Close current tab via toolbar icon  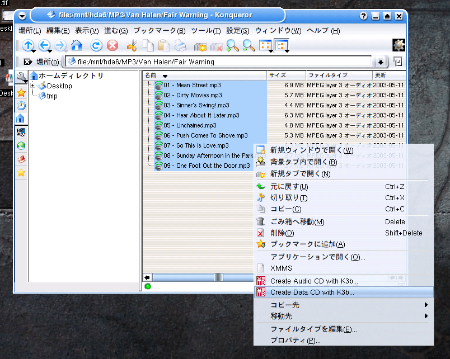(x=216, y=46)
